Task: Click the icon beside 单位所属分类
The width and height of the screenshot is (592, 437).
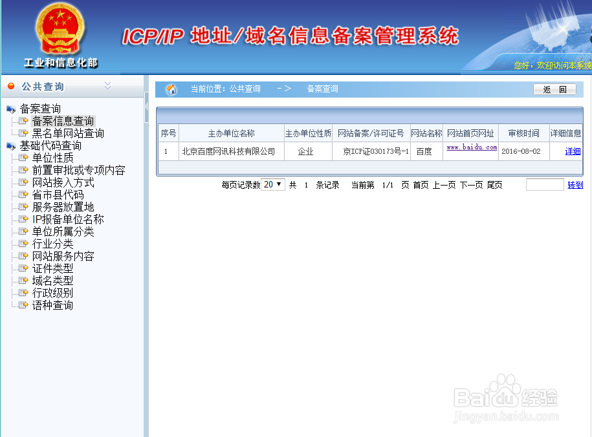Action: [x=23, y=231]
